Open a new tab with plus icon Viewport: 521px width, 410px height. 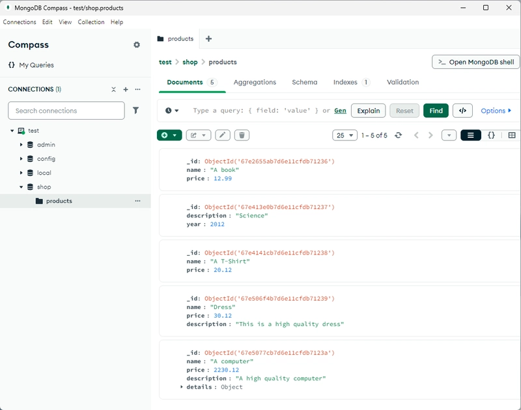coord(208,39)
